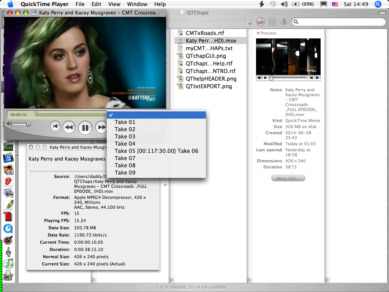Open the Chess icon in Finder toolbar
389x292 pixels.
click(x=284, y=22)
